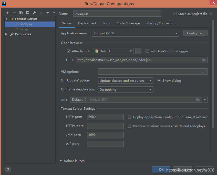Expand the Templates tree node
The height and width of the screenshot is (175, 217).
pyautogui.click(x=6, y=34)
